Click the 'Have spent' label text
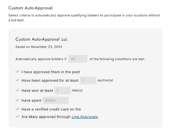The height and width of the screenshot is (138, 184). pos(32,101)
